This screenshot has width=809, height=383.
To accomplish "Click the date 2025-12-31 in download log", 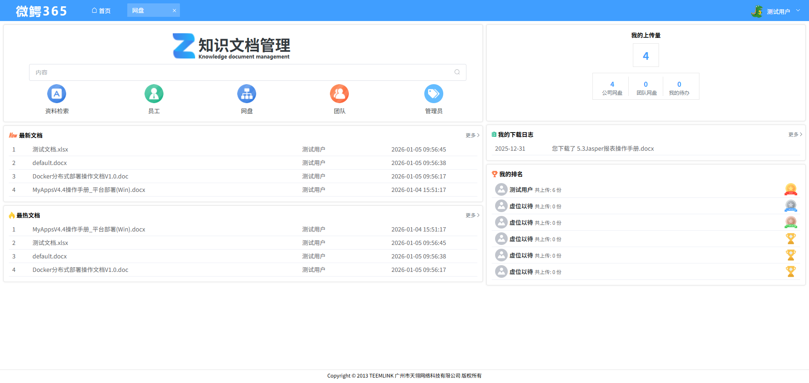I will point(510,149).
